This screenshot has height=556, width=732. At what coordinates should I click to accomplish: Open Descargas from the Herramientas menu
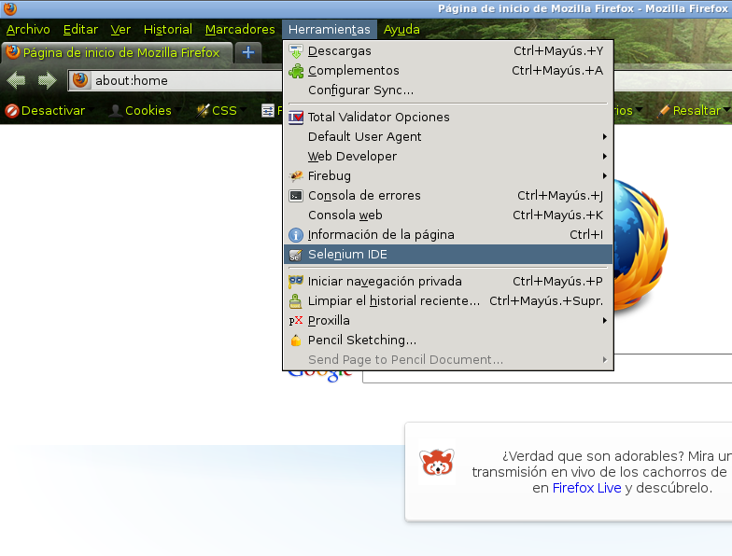click(x=448, y=50)
